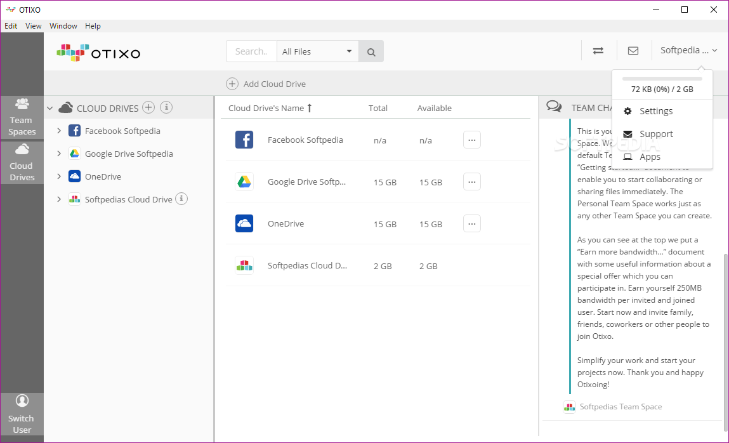Click Facebook Softpedia name in table
The height and width of the screenshot is (443, 729).
[x=305, y=140]
